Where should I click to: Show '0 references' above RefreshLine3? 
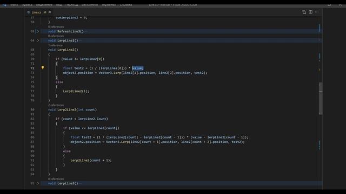click(56, 27)
